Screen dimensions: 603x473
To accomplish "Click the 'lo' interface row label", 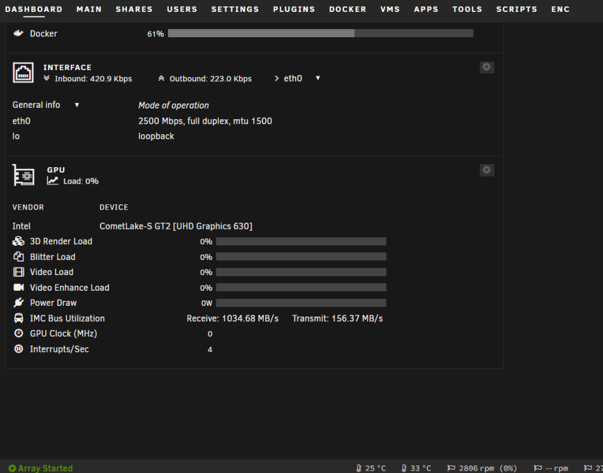I will point(16,136).
